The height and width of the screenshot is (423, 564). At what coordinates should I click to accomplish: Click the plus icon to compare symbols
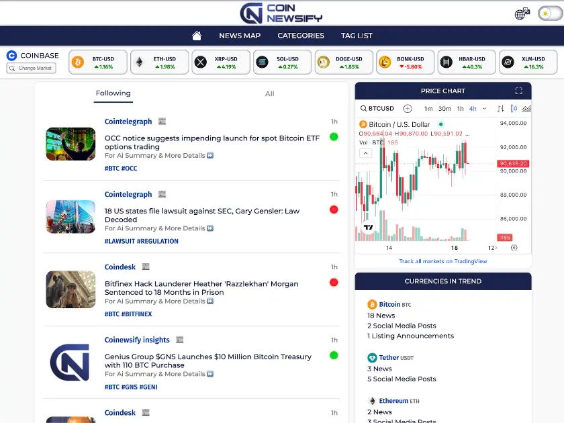[x=408, y=108]
